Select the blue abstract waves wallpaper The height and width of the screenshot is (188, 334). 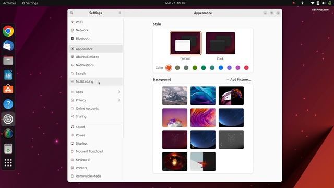point(203,96)
